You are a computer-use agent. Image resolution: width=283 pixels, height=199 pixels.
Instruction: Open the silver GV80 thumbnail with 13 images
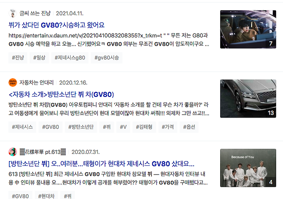[x=248, y=99]
